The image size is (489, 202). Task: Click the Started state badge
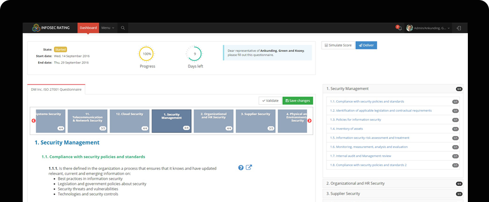point(60,49)
